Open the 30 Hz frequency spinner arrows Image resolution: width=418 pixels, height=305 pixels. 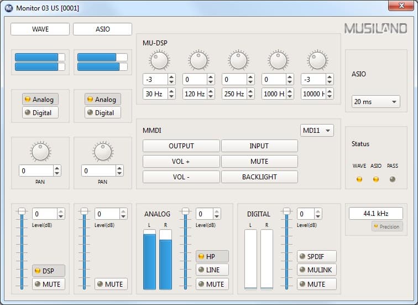[171, 94]
